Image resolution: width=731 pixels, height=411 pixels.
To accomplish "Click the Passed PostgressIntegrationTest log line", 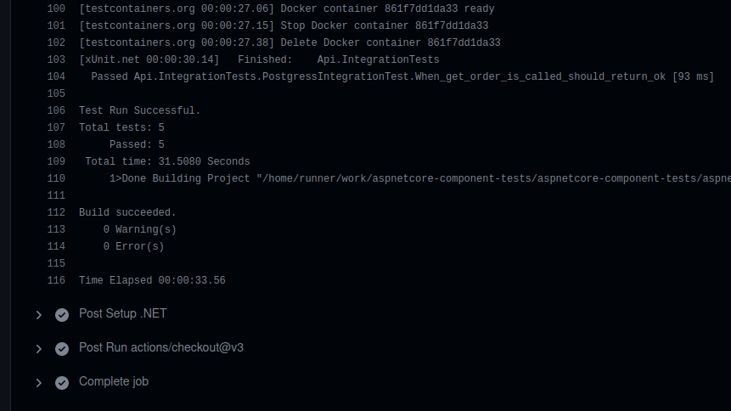I will pos(402,77).
